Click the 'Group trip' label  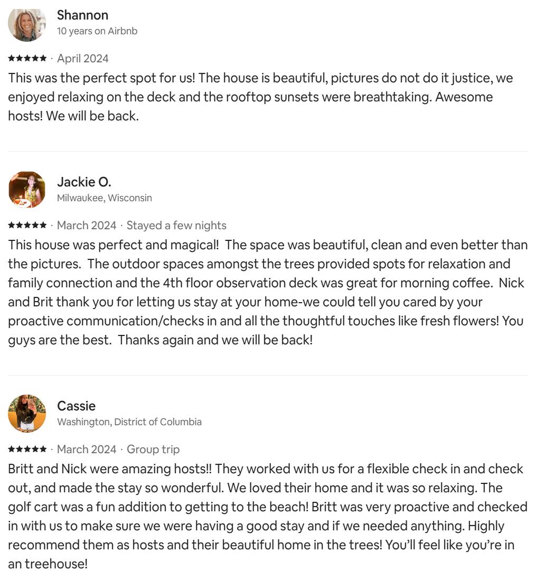153,450
